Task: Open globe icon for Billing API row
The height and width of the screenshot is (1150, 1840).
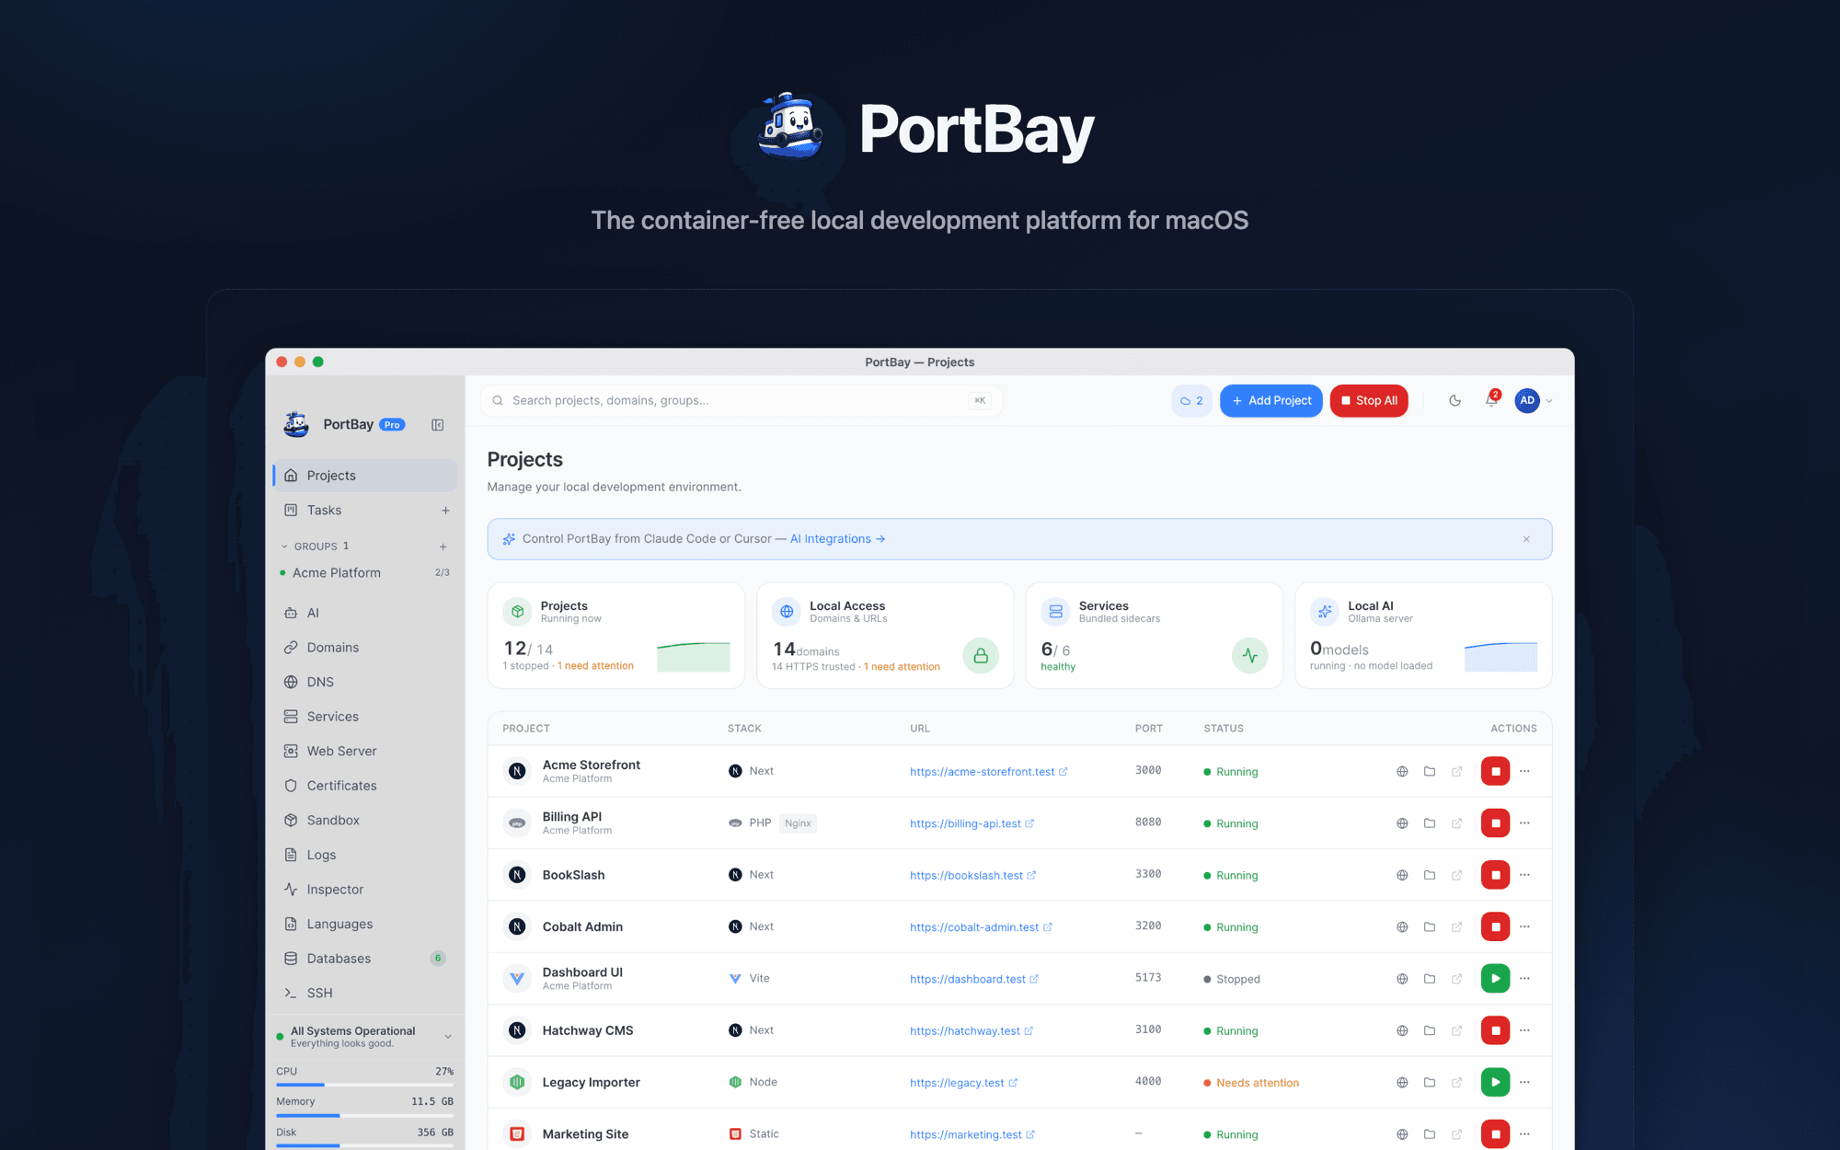Action: click(1402, 823)
